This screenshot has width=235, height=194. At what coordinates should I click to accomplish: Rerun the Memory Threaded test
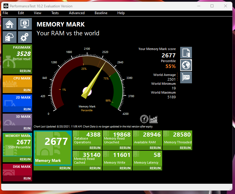(x=178, y=148)
